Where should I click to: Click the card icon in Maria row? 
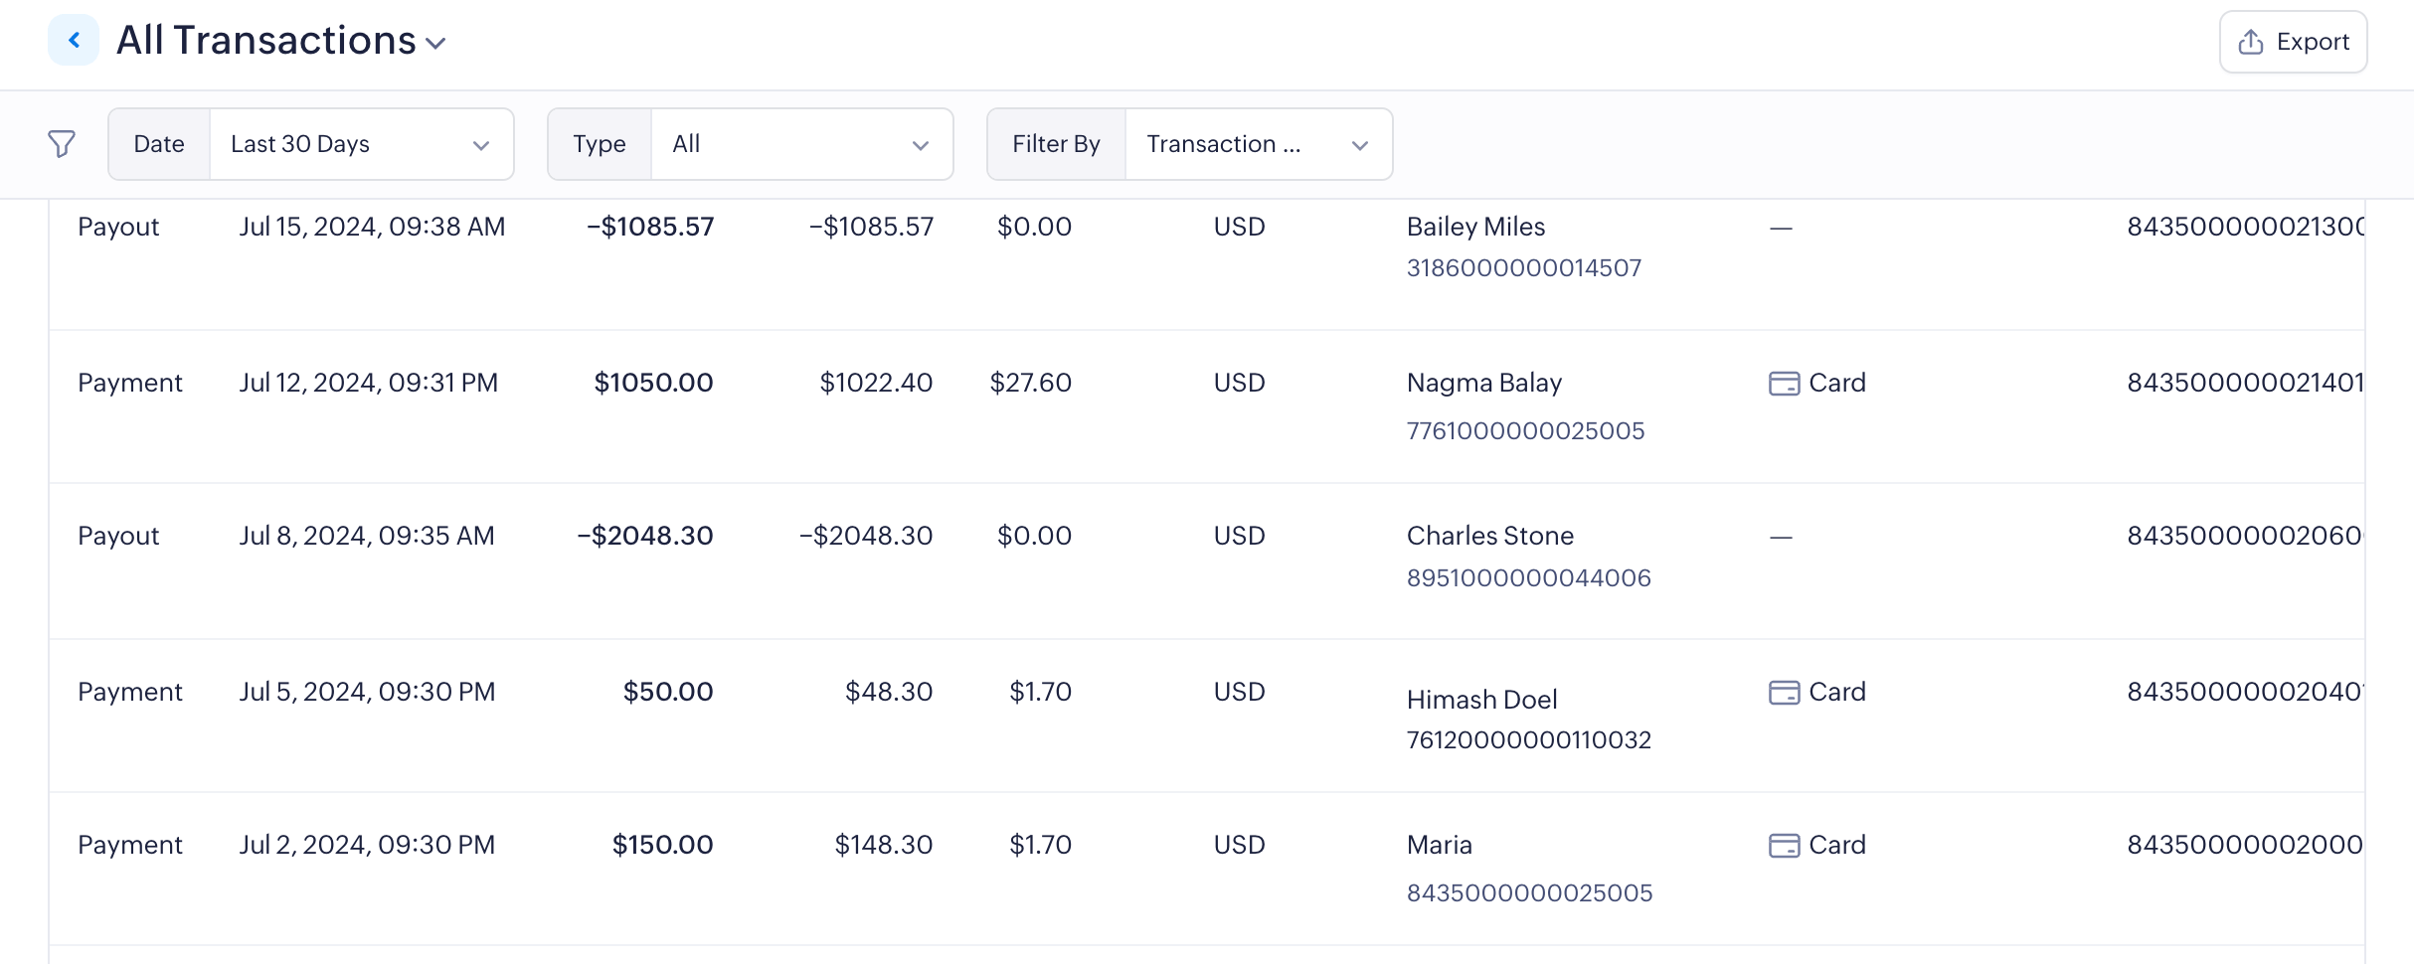[1784, 846]
